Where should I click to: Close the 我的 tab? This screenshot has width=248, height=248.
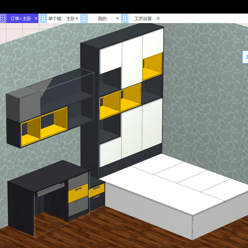[117, 18]
